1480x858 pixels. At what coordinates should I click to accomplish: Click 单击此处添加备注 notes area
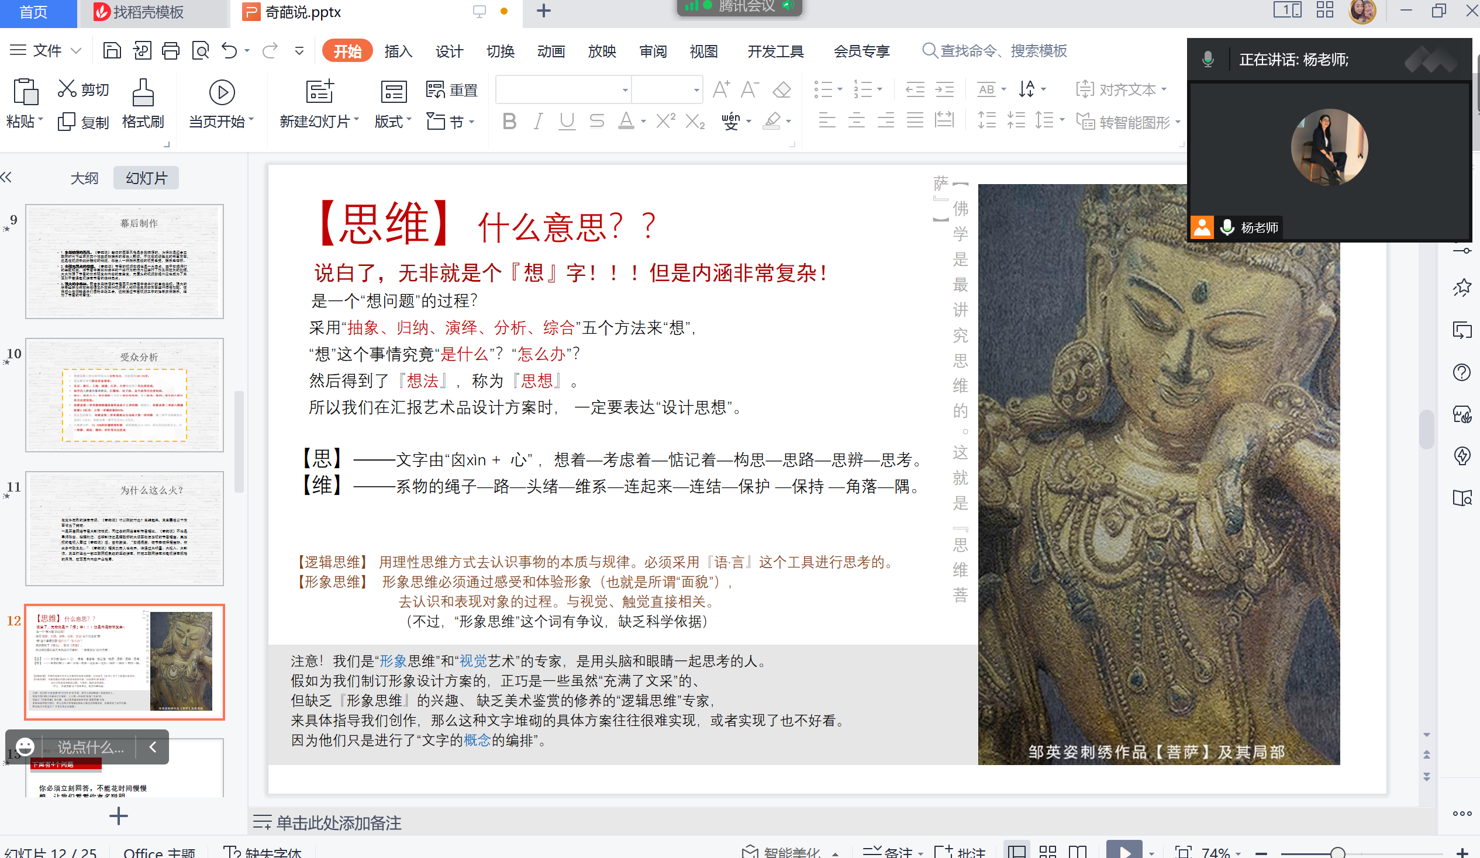(339, 822)
